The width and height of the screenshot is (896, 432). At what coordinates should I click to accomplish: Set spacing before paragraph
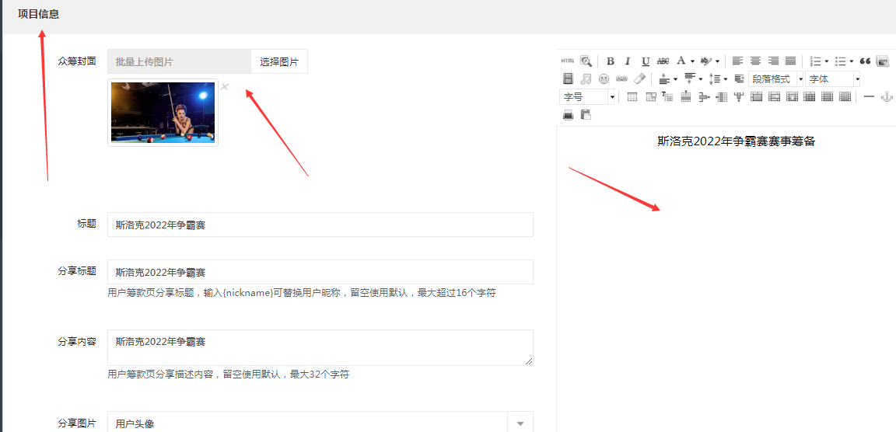pos(664,78)
